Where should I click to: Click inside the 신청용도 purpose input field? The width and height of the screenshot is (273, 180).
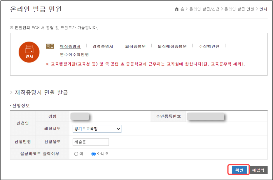90,142
